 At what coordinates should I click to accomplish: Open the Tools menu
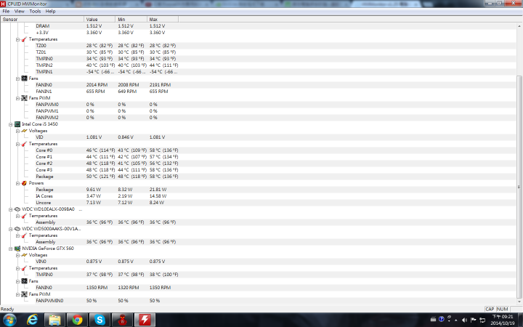(35, 11)
